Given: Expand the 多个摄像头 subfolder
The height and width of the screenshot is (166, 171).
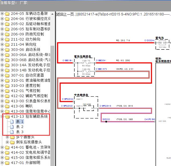Looking at the screenshot, I should pyautogui.click(x=7, y=137).
